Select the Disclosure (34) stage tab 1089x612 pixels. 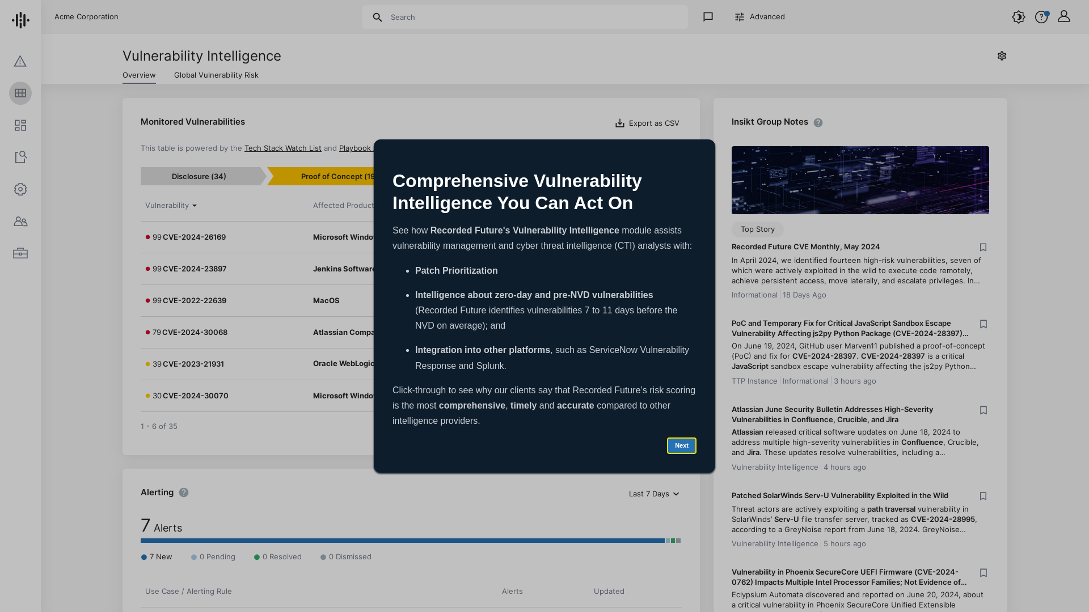click(199, 176)
